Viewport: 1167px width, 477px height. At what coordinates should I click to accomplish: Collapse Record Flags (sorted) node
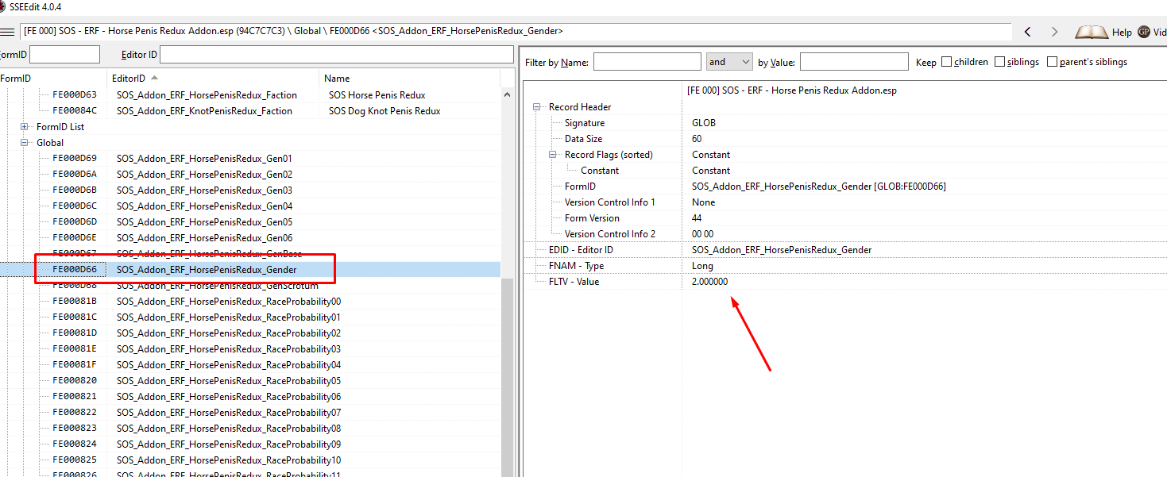point(553,155)
